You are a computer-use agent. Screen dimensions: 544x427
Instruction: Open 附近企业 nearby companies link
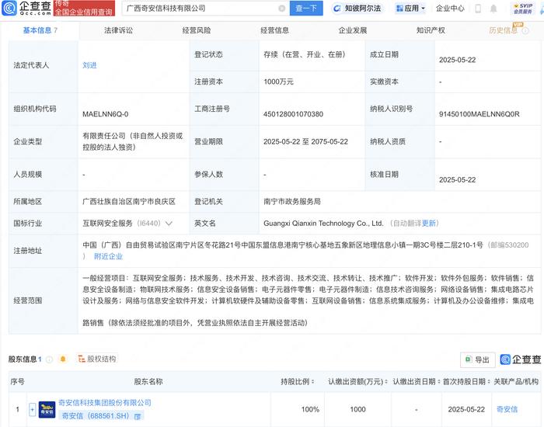108,256
